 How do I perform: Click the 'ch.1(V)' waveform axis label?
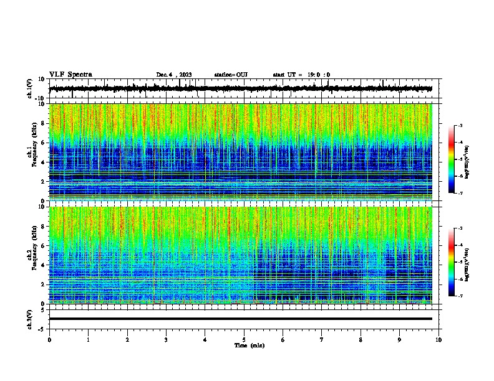click(30, 88)
